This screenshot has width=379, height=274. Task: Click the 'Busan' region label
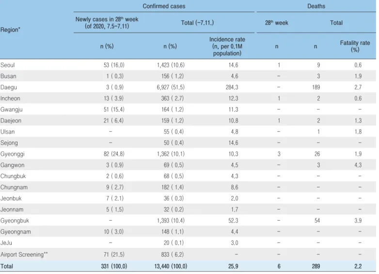tap(8, 76)
